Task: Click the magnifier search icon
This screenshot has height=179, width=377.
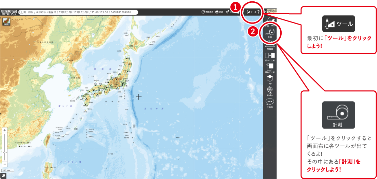Action: [21, 12]
